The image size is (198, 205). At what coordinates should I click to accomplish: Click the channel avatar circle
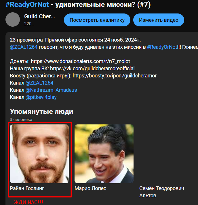[13, 20]
